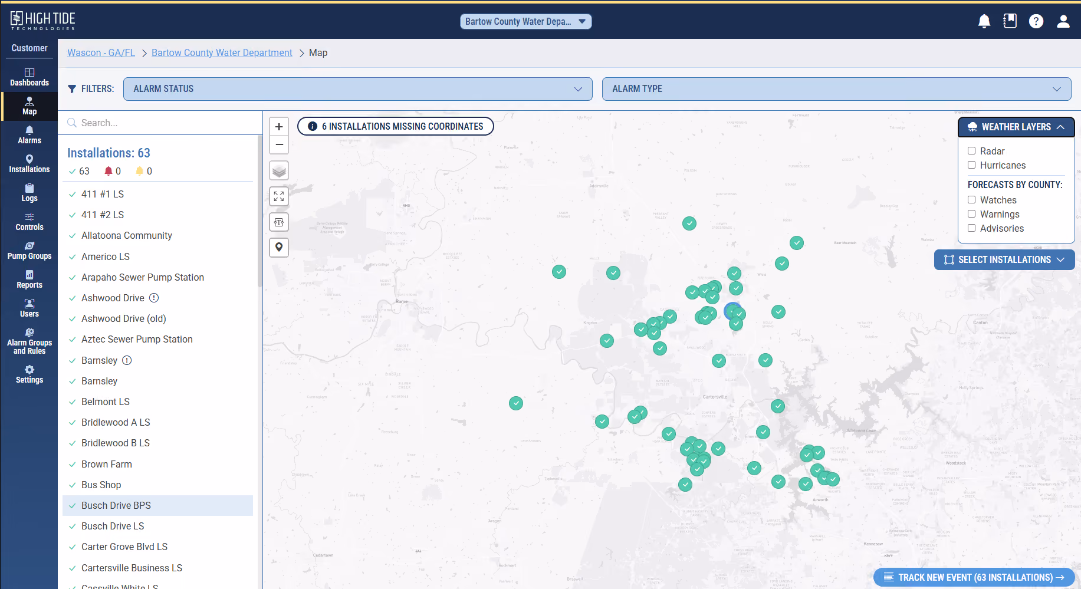This screenshot has width=1081, height=589.
Task: Expand the Select Installations dropdown
Action: tap(1004, 259)
